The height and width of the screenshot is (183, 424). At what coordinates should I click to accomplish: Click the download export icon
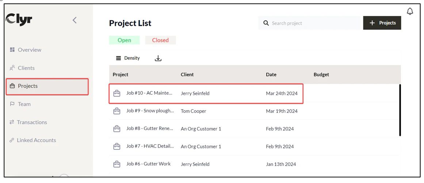tap(158, 58)
